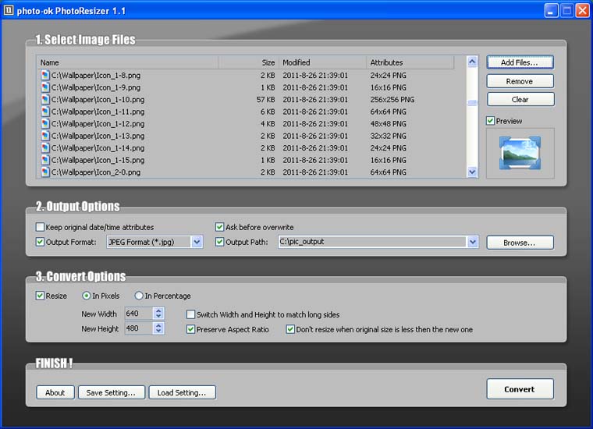Toggle the Preview checkbox
This screenshot has width=593, height=429.
click(x=491, y=121)
